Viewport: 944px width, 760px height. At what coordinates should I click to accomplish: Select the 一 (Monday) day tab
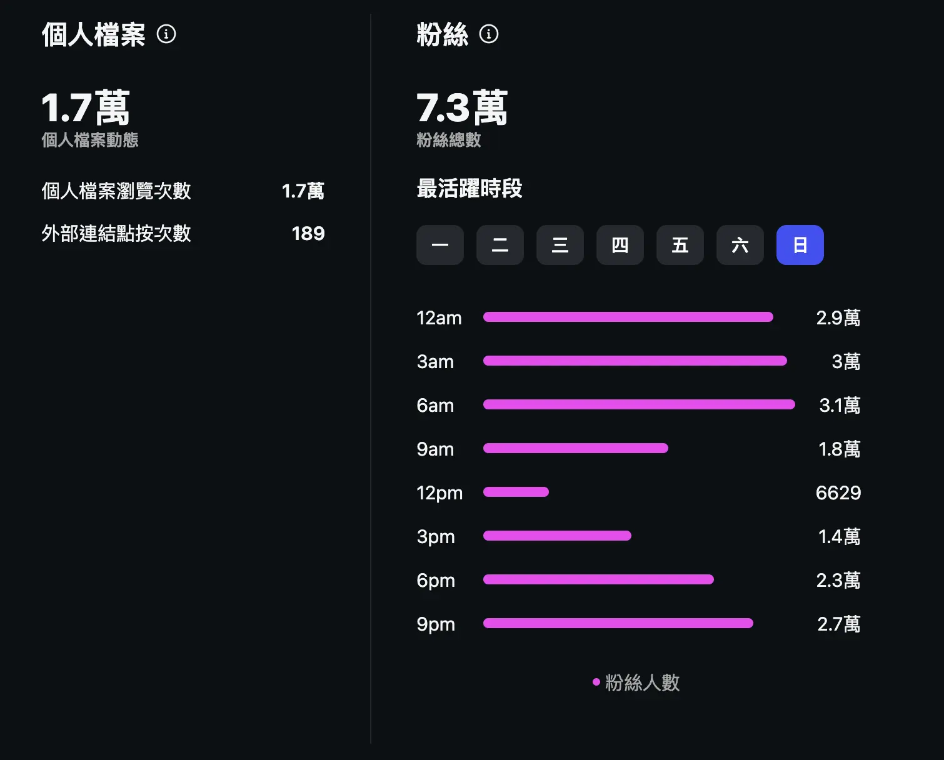click(440, 245)
